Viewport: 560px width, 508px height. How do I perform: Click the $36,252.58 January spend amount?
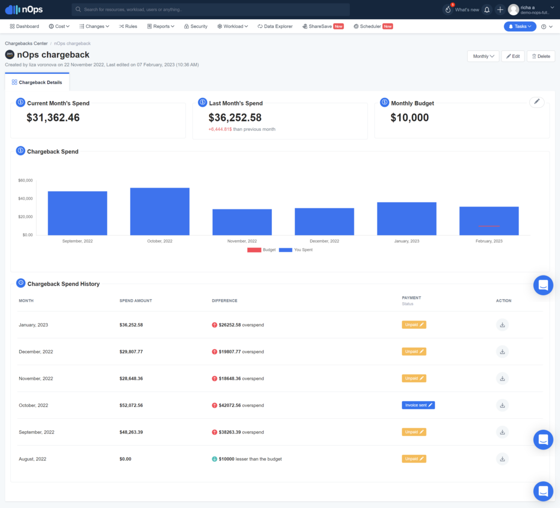(x=131, y=325)
